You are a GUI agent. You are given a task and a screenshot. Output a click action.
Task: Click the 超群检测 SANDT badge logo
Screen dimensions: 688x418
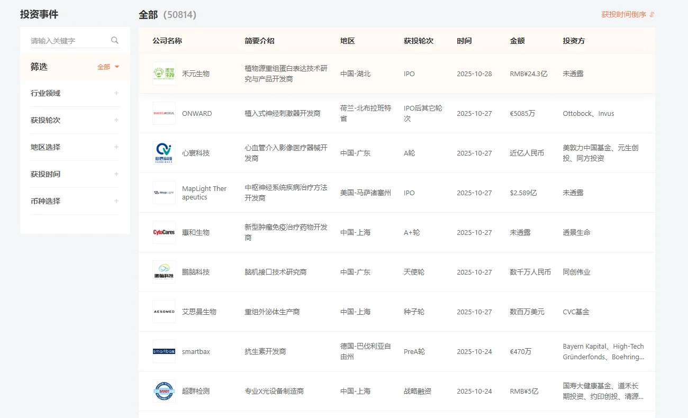pyautogui.click(x=164, y=391)
